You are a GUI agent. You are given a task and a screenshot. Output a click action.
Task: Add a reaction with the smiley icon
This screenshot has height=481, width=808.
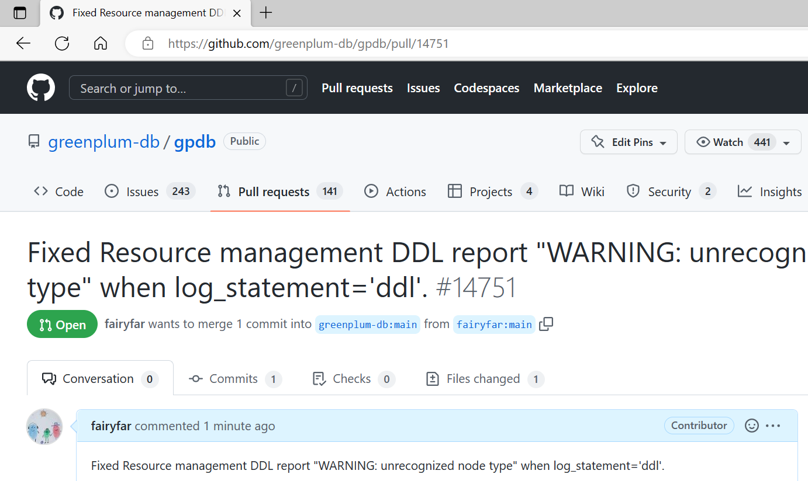[x=752, y=426]
